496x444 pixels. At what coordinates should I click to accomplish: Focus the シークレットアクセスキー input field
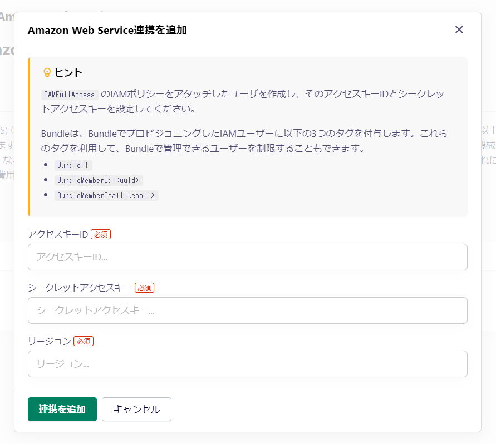[247, 310]
